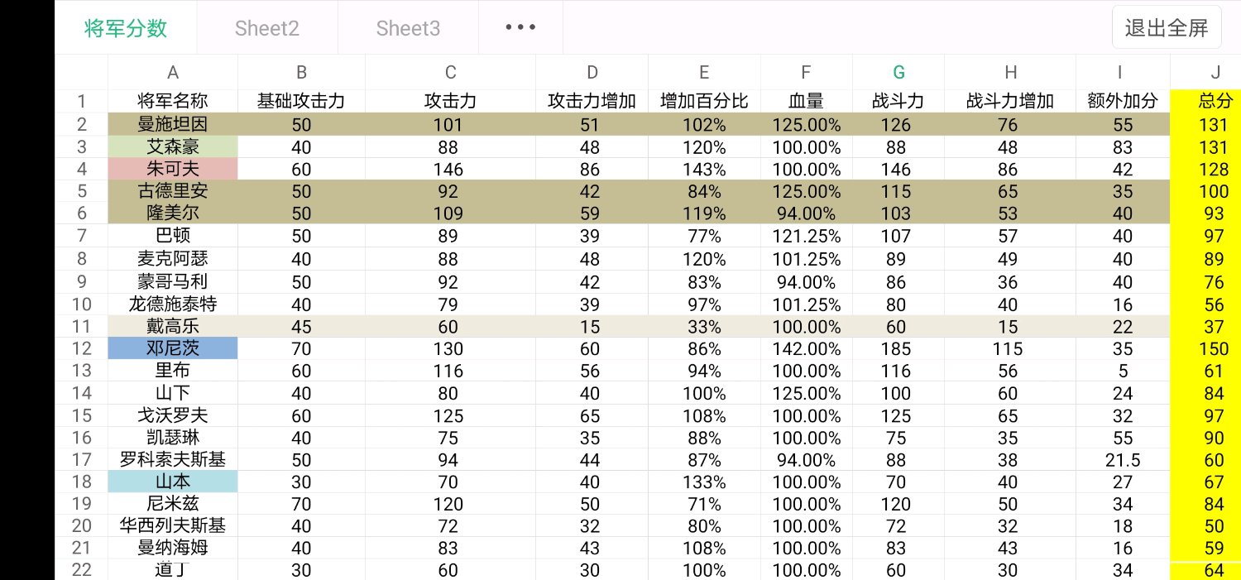The width and height of the screenshot is (1241, 580).
Task: Select column B header
Action: 302,72
